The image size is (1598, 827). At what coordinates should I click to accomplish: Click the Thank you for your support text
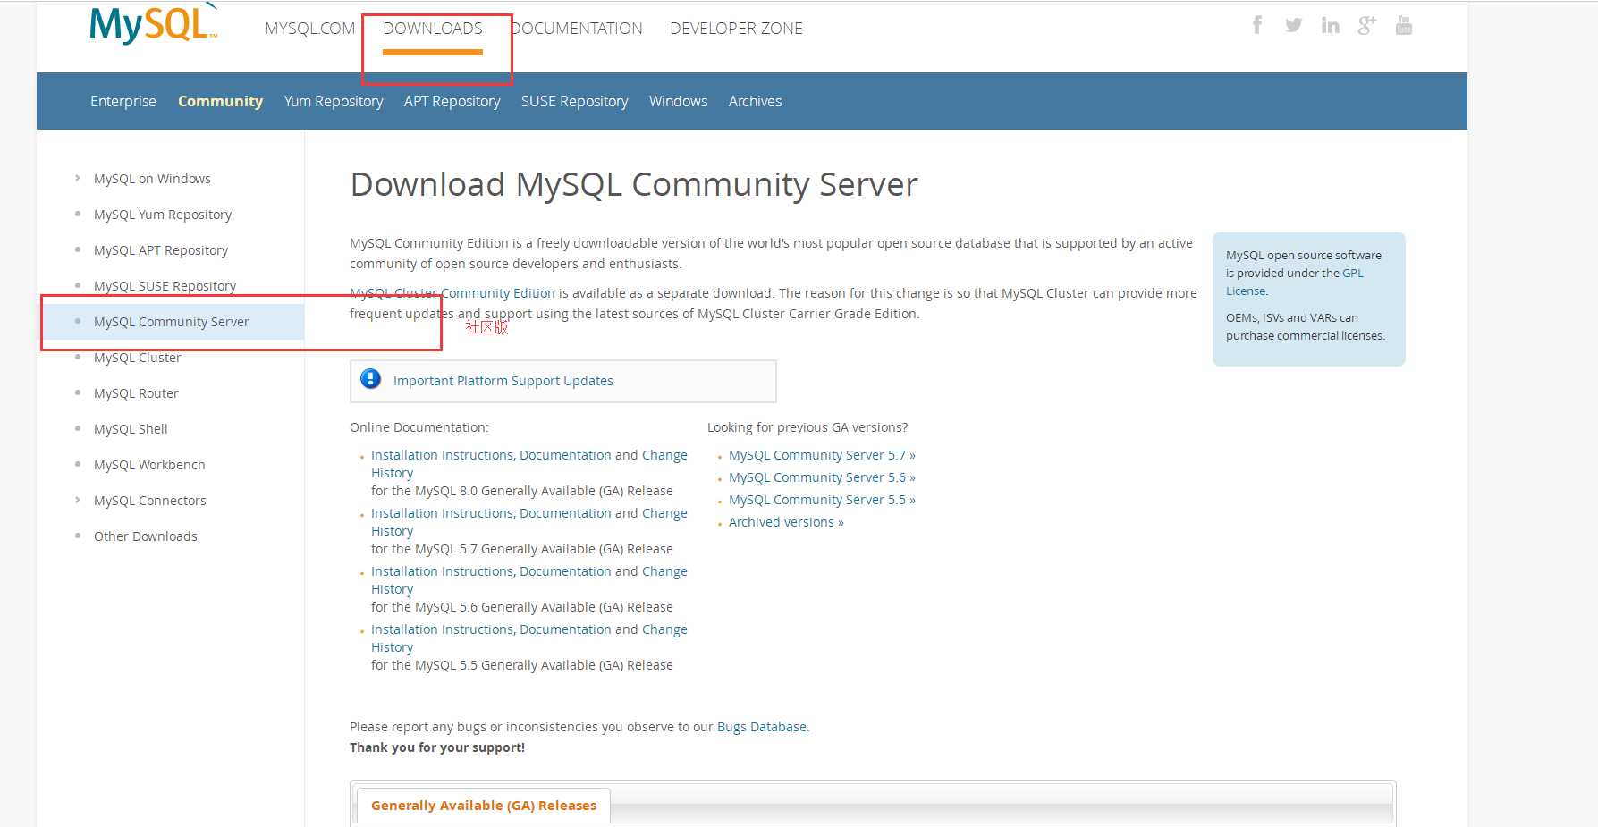437,747
